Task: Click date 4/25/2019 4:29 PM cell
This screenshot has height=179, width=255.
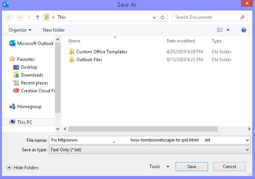Action: pyautogui.click(x=185, y=52)
